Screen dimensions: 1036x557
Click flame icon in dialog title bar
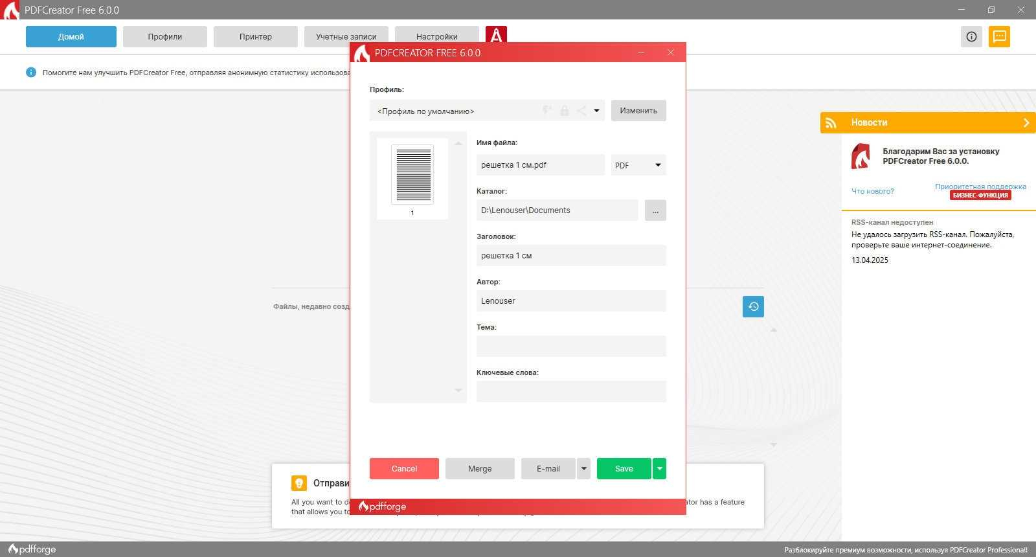361,53
